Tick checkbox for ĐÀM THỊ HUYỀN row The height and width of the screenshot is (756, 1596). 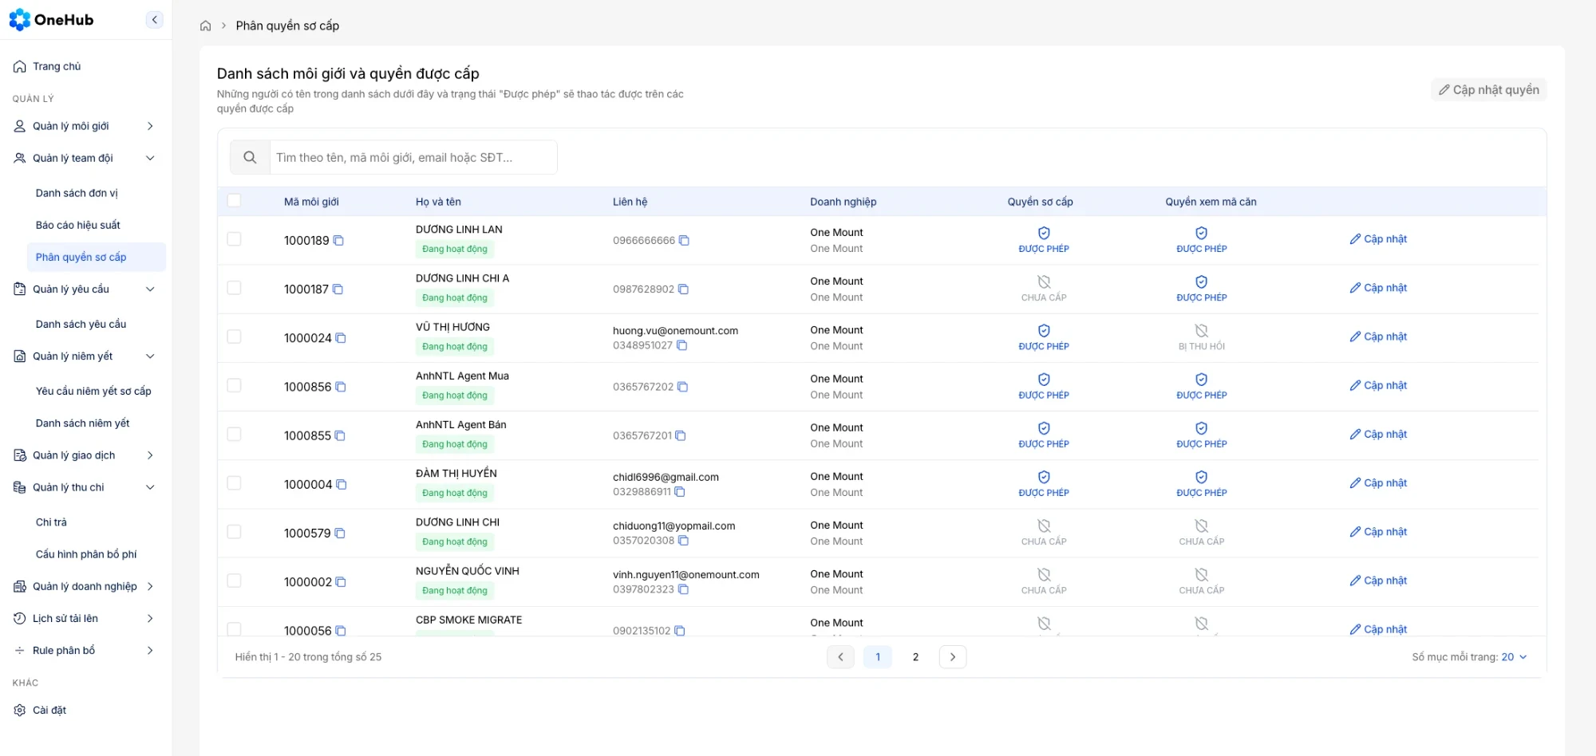point(234,482)
